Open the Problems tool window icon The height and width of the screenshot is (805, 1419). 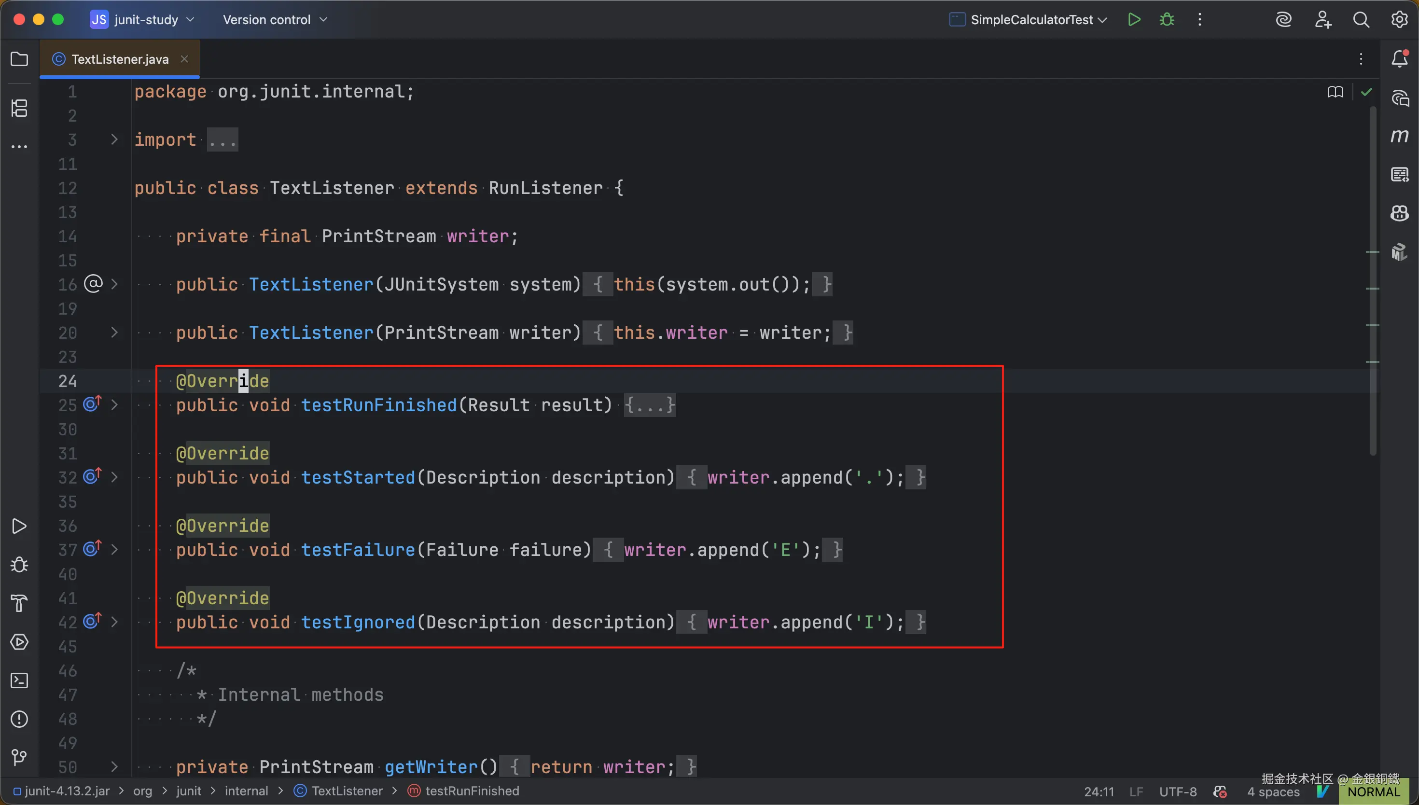(19, 719)
